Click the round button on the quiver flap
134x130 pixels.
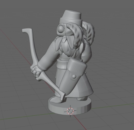(x=74, y=77)
